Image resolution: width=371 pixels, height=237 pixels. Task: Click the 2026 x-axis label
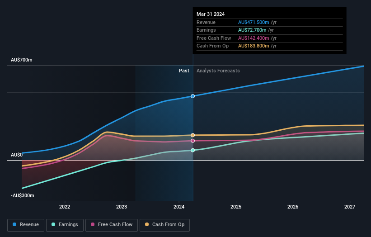tap(293, 207)
